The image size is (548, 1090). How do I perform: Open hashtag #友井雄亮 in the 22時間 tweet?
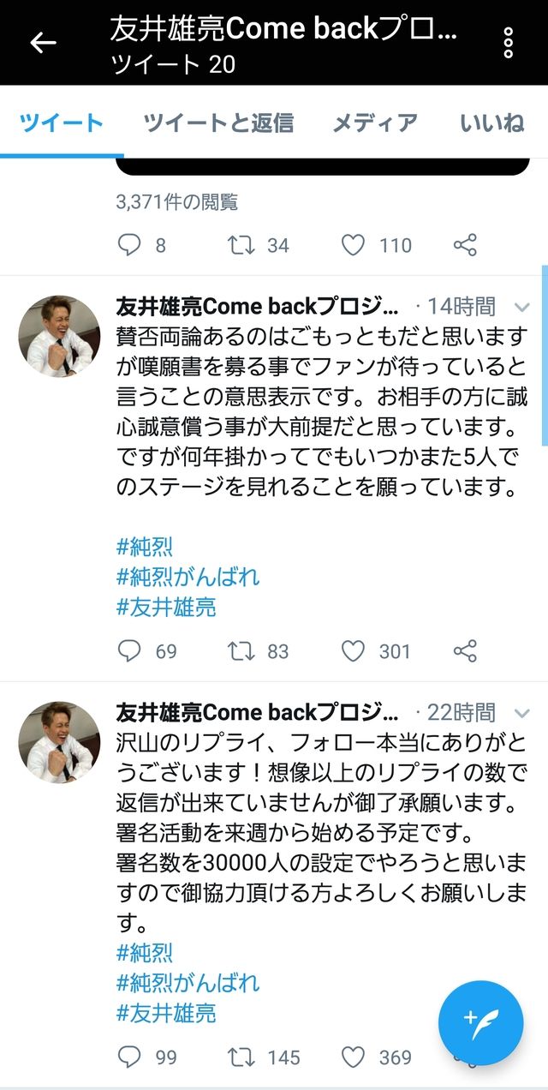tap(166, 1013)
